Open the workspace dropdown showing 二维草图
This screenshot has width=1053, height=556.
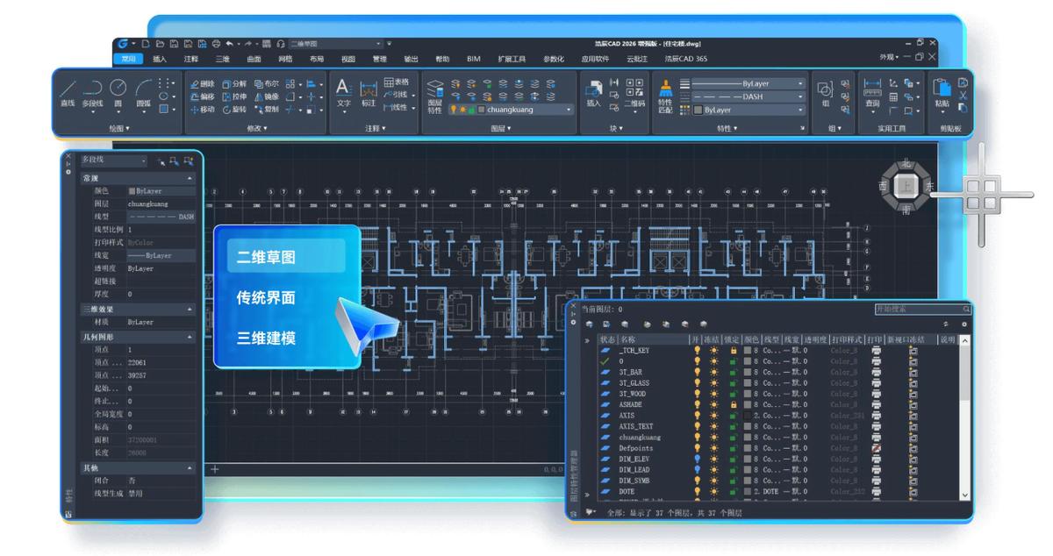click(x=335, y=43)
